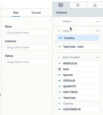This screenshot has width=103, height=115.
Task: Collapse the LEVEL 1 section chevron
Action: pyautogui.click(x=59, y=31)
